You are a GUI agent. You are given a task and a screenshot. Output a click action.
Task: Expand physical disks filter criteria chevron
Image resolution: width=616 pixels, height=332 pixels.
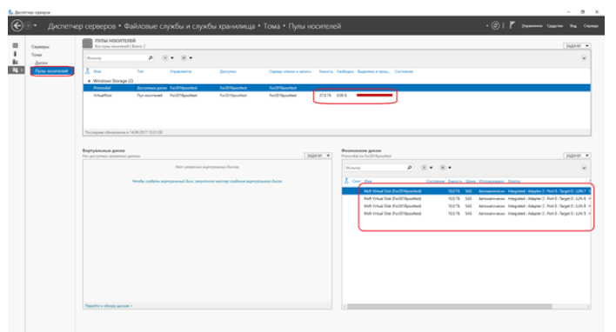(584, 168)
